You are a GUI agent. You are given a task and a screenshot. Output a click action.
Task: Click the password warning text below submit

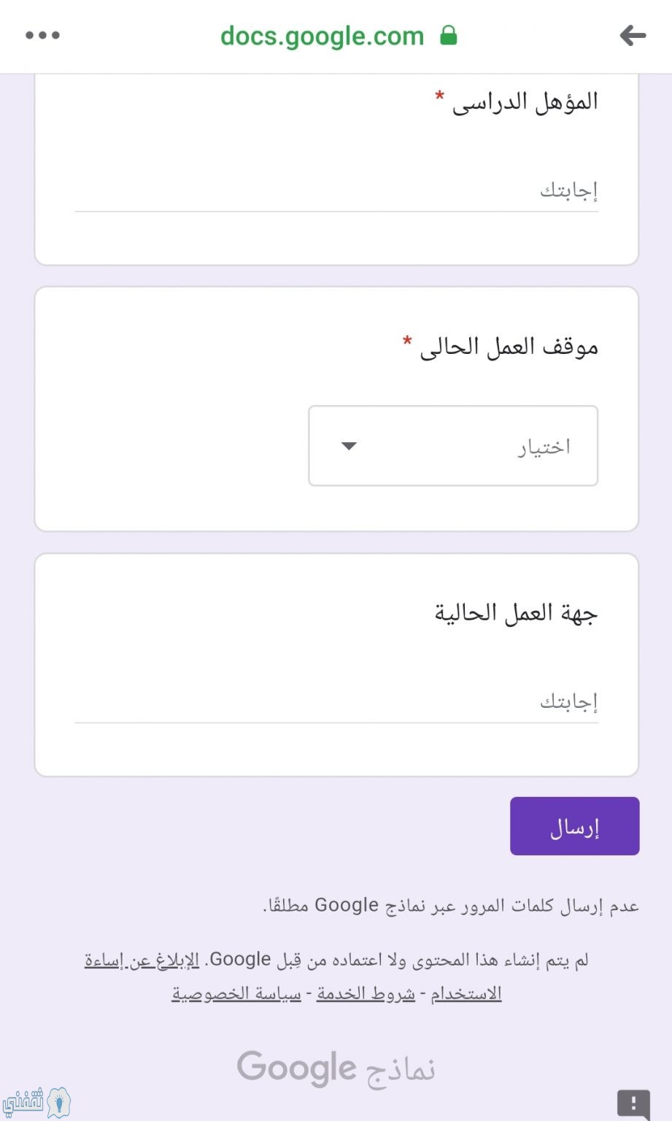[451, 906]
